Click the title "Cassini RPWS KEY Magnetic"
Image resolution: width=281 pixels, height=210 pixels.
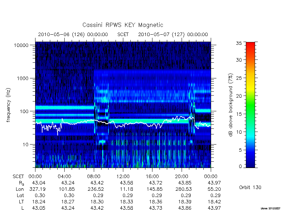click(123, 25)
